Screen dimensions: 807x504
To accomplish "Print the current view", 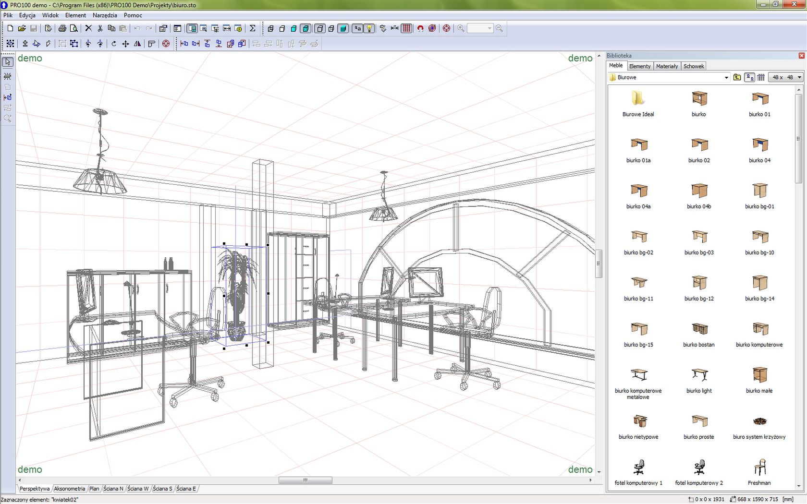I will (62, 28).
